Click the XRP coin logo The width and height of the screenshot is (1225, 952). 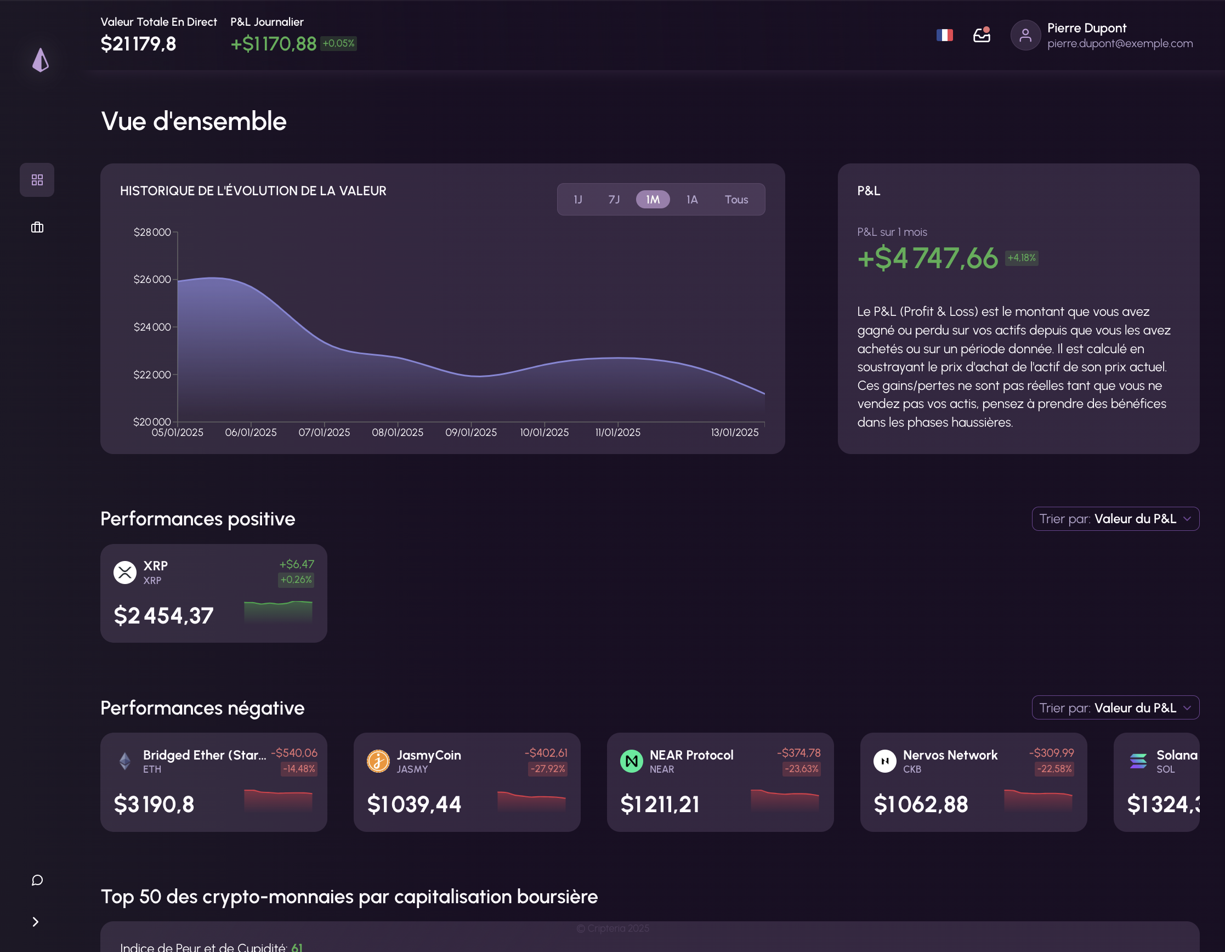click(x=125, y=572)
